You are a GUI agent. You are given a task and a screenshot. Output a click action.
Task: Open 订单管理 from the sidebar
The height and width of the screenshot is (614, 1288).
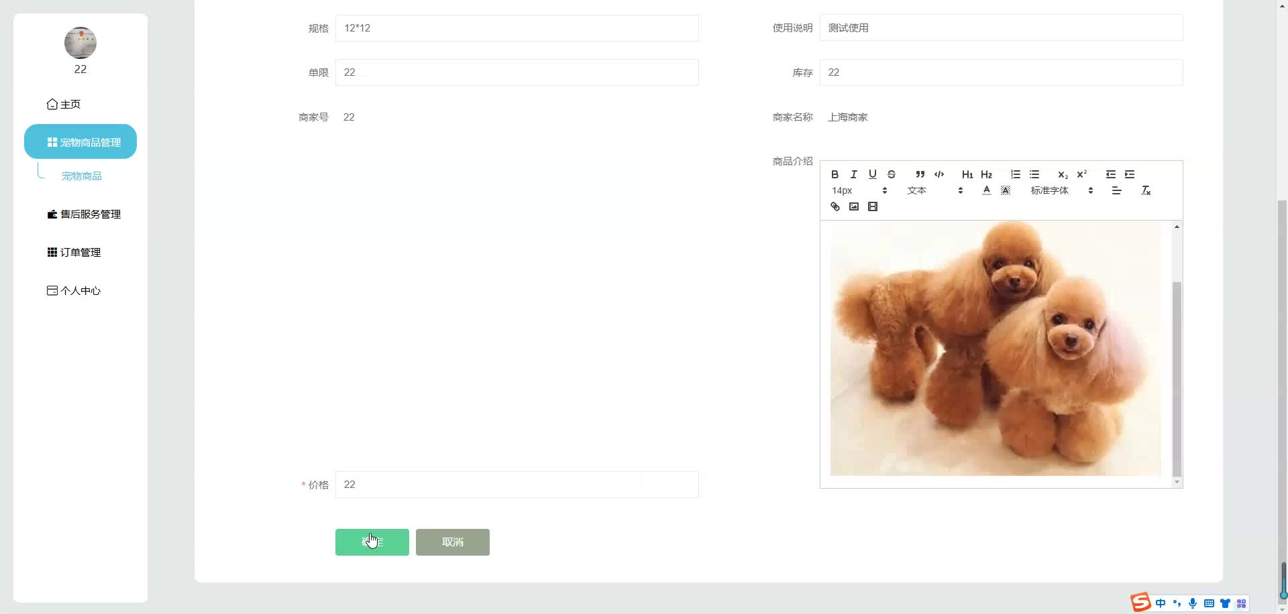click(80, 252)
